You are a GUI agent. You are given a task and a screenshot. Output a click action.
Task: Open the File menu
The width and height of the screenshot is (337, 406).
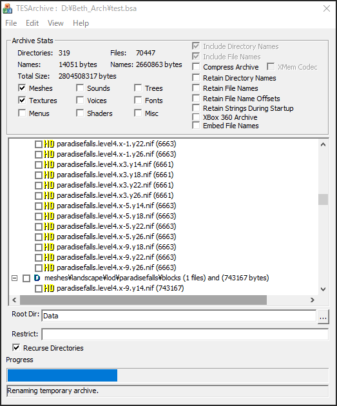(x=11, y=23)
